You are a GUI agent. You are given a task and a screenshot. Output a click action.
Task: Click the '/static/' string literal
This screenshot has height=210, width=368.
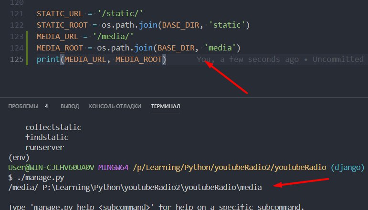[120, 14]
